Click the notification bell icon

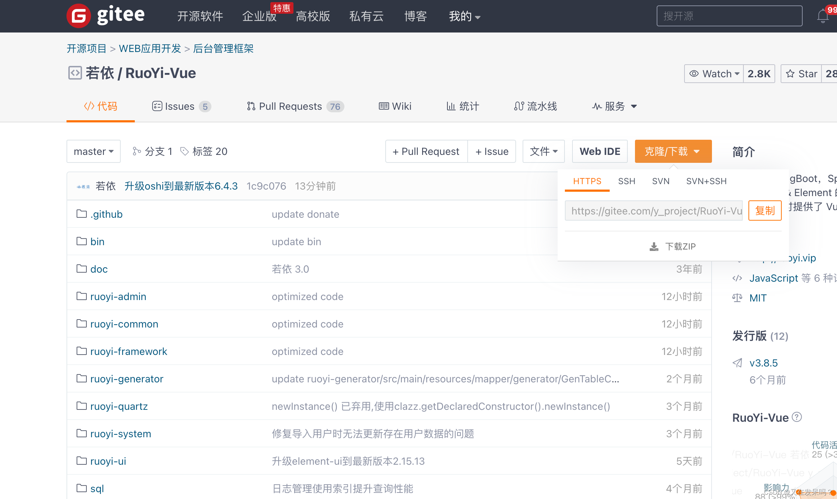coord(823,16)
